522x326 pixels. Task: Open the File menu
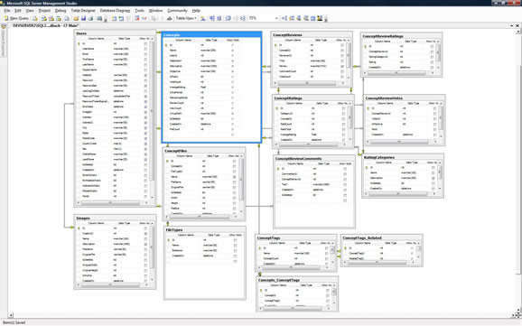tap(7, 11)
